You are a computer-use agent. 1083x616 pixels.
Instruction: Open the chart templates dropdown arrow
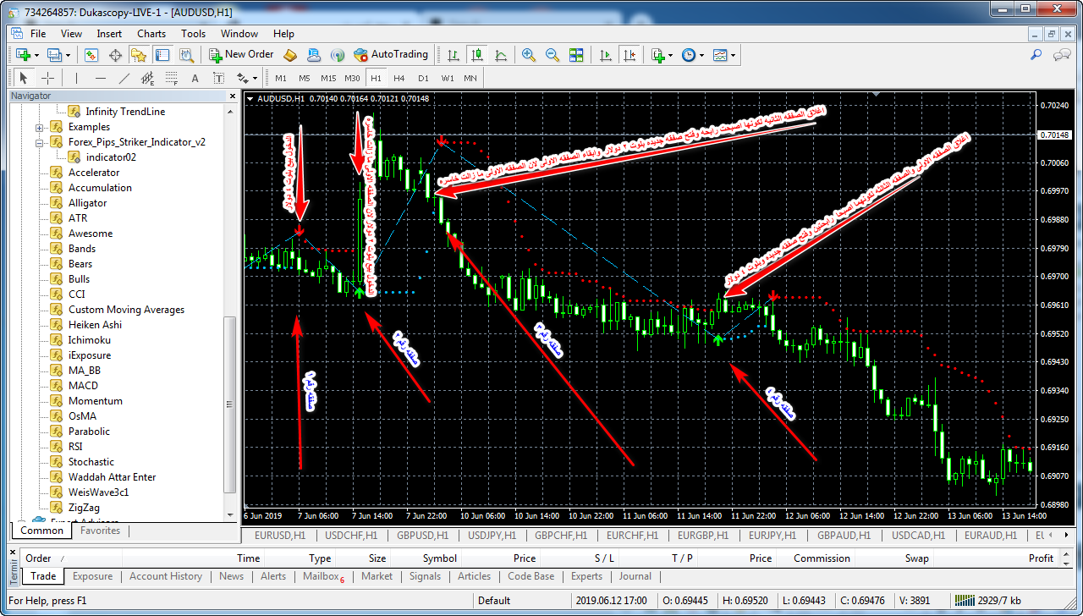(733, 55)
